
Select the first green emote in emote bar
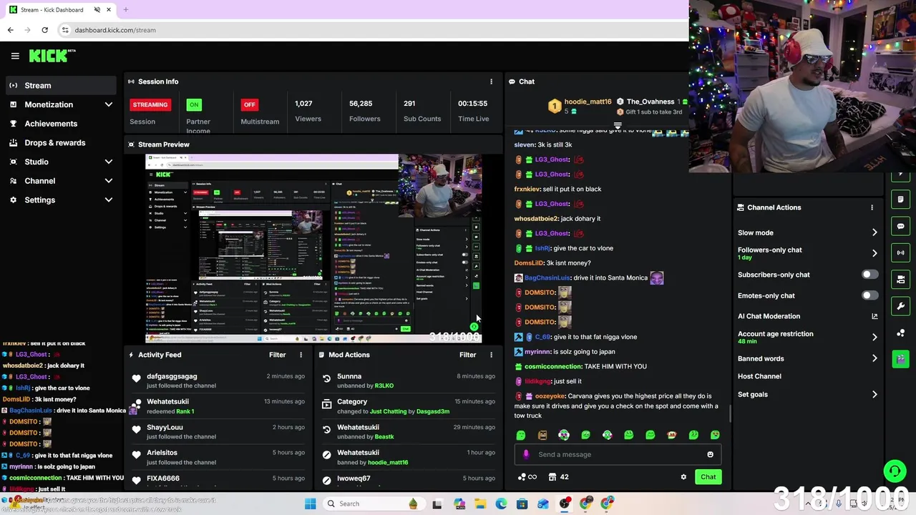521,435
